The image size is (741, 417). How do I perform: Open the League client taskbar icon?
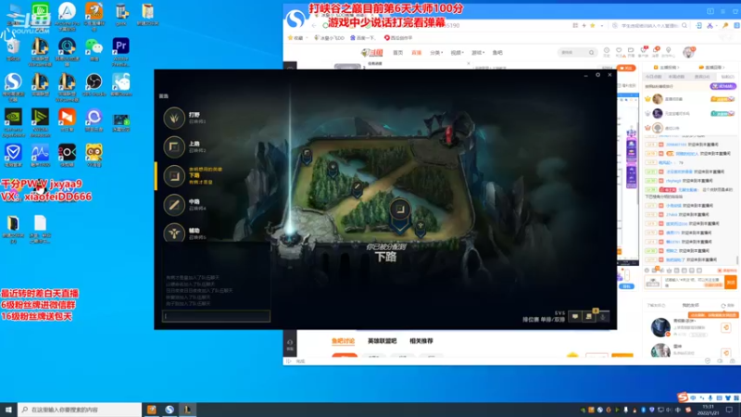(x=188, y=410)
